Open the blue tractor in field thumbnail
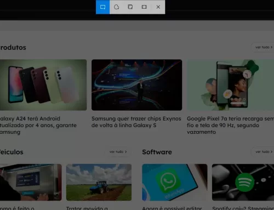274x210 pixels. tap(99, 182)
